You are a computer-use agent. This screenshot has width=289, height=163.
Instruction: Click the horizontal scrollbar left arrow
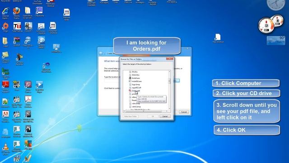[124, 111]
